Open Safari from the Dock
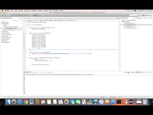Viewport: 153px width, 115px height. [x=20, y=102]
